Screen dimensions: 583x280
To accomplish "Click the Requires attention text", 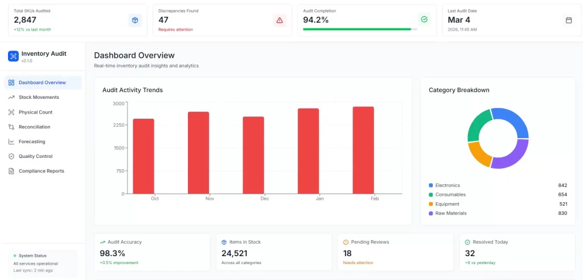I will point(175,30).
